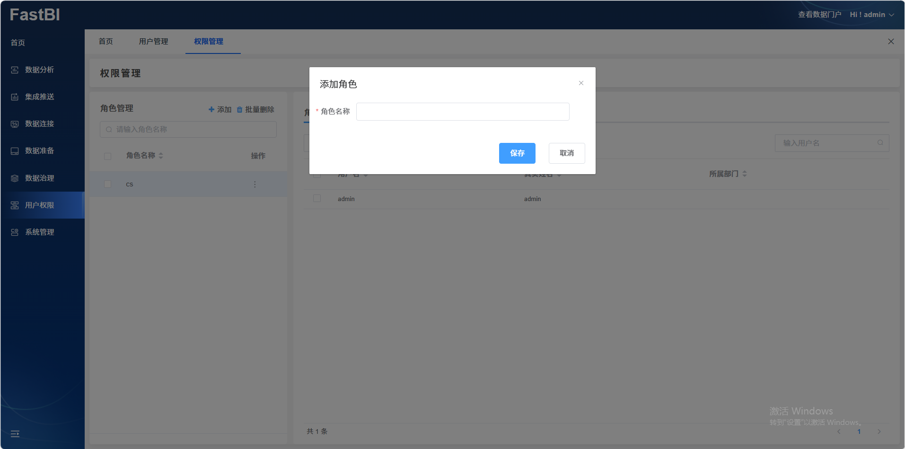Click the 系统管理 sidebar icon
This screenshot has height=449, width=905.
(x=15, y=232)
